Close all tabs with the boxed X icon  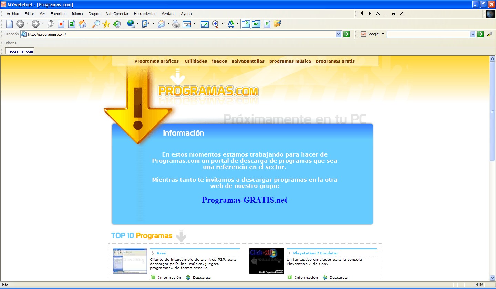tap(378, 13)
